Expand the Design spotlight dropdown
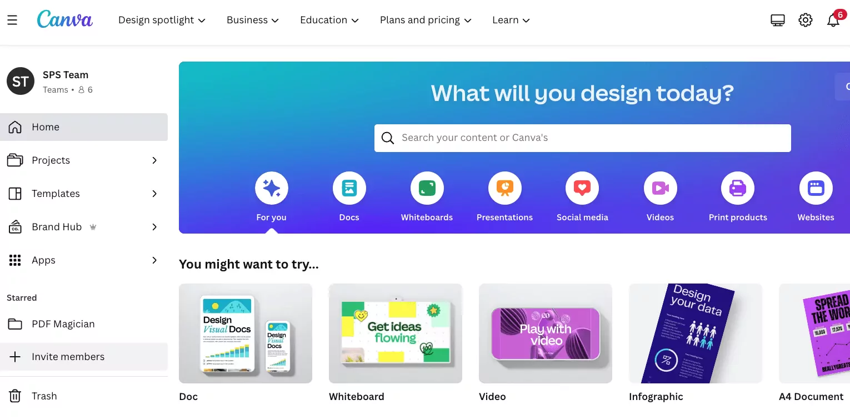The height and width of the screenshot is (420, 850). click(162, 20)
